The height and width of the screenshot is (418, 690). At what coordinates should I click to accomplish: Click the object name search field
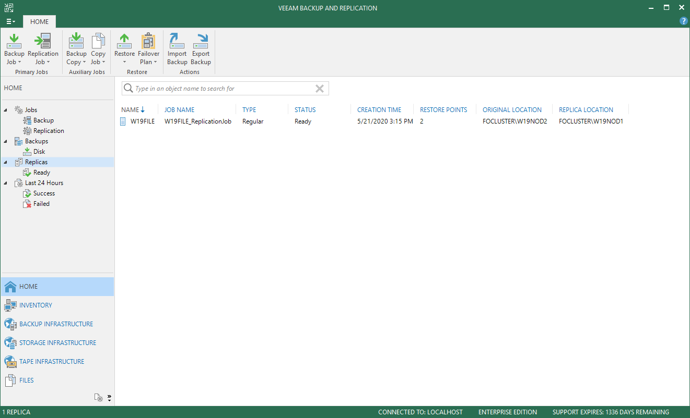(x=219, y=89)
